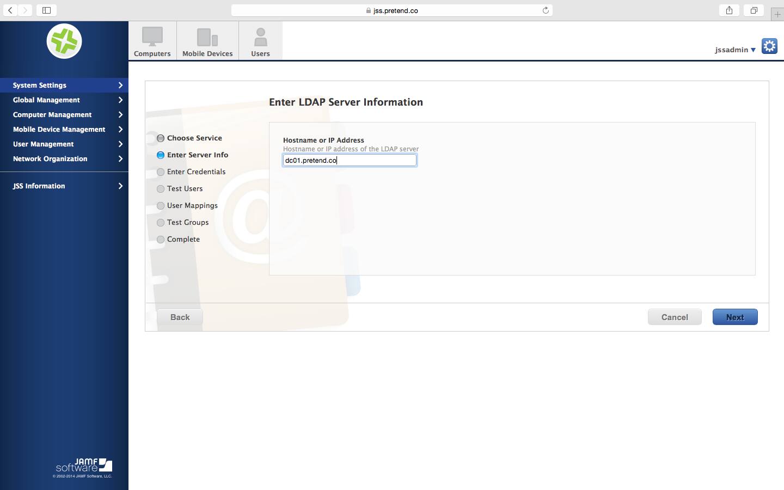
Task: Show all tabs in Safari
Action: tap(754, 10)
